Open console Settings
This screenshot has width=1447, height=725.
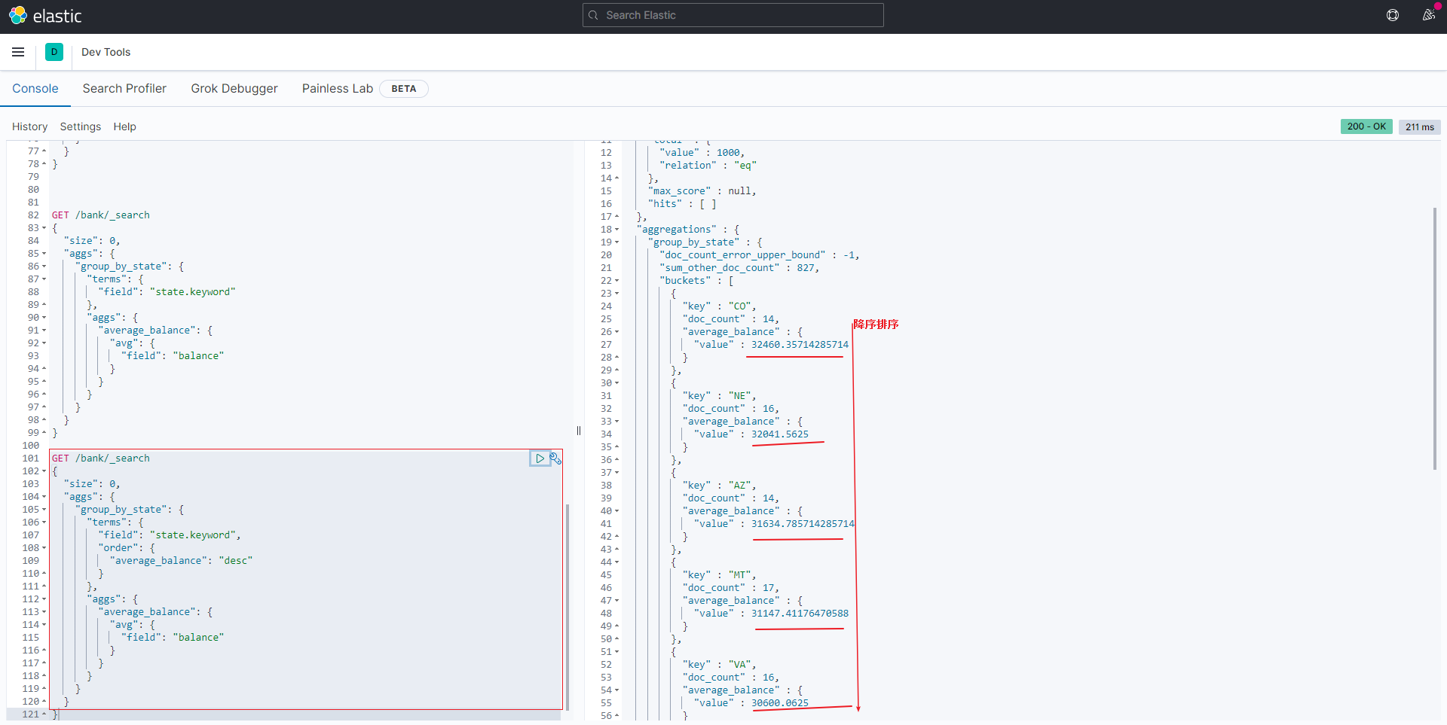[80, 126]
